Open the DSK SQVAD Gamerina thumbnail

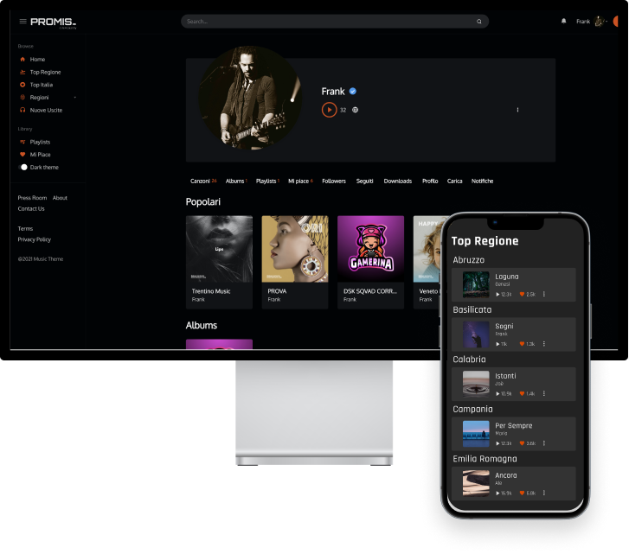(370, 249)
